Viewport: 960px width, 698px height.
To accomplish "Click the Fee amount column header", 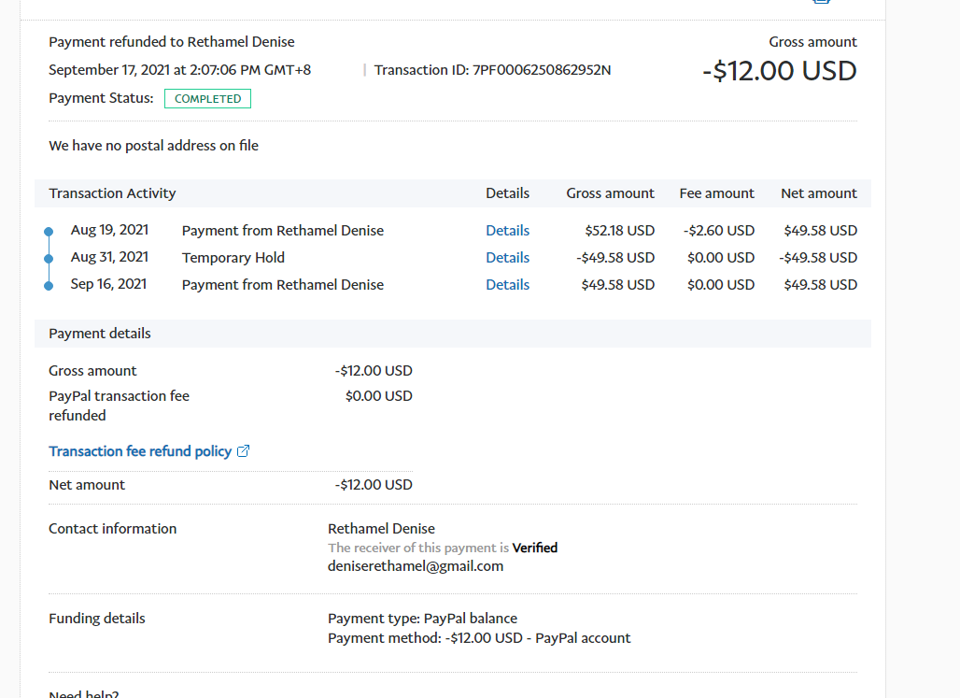I will 716,193.
